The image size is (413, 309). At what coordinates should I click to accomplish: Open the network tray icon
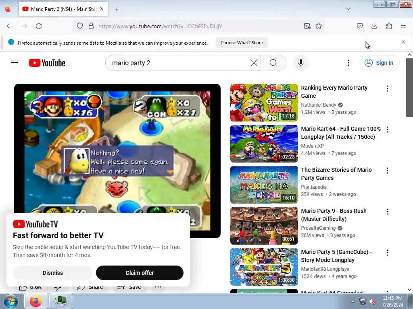[363, 302]
